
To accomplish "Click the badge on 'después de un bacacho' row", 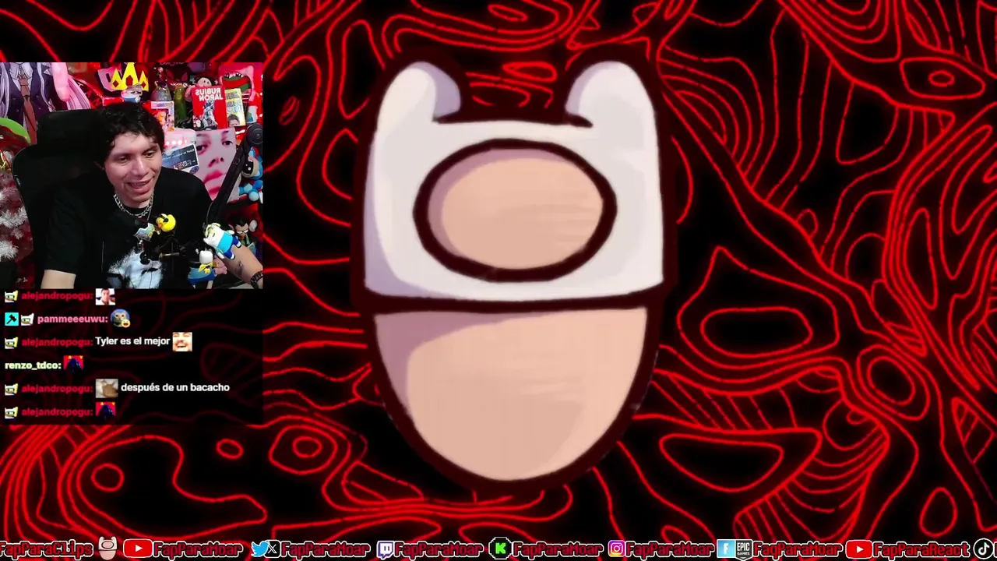I will [11, 388].
